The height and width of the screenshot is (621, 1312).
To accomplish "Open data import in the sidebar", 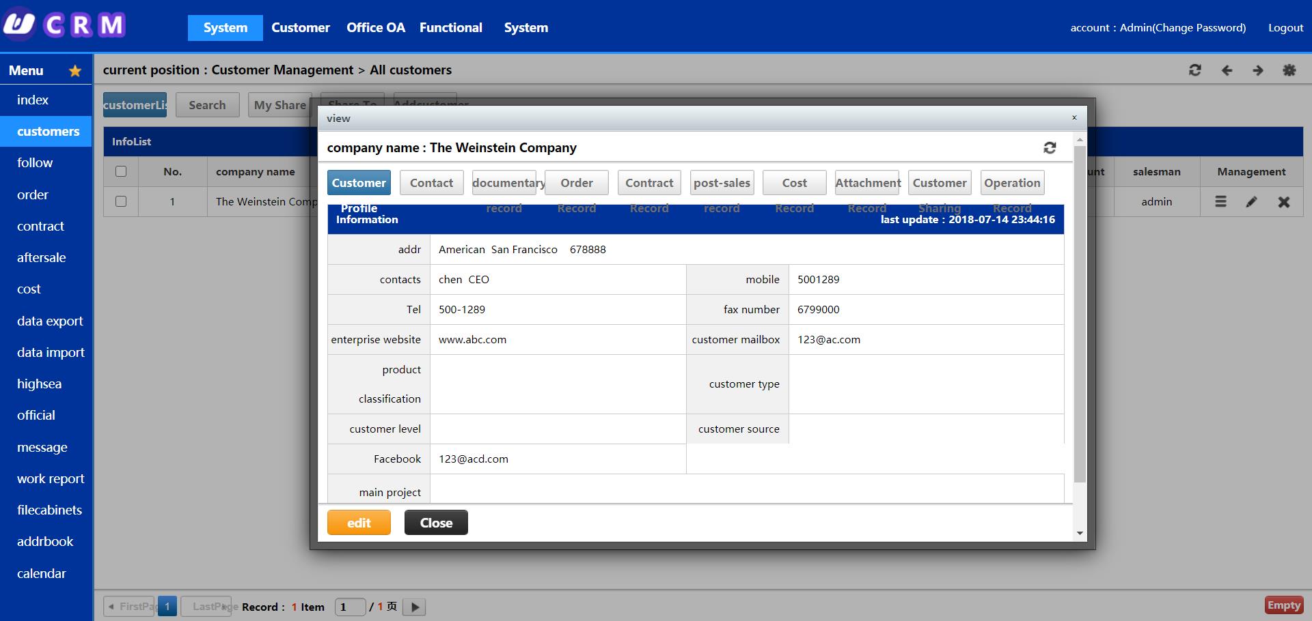I will 46,352.
